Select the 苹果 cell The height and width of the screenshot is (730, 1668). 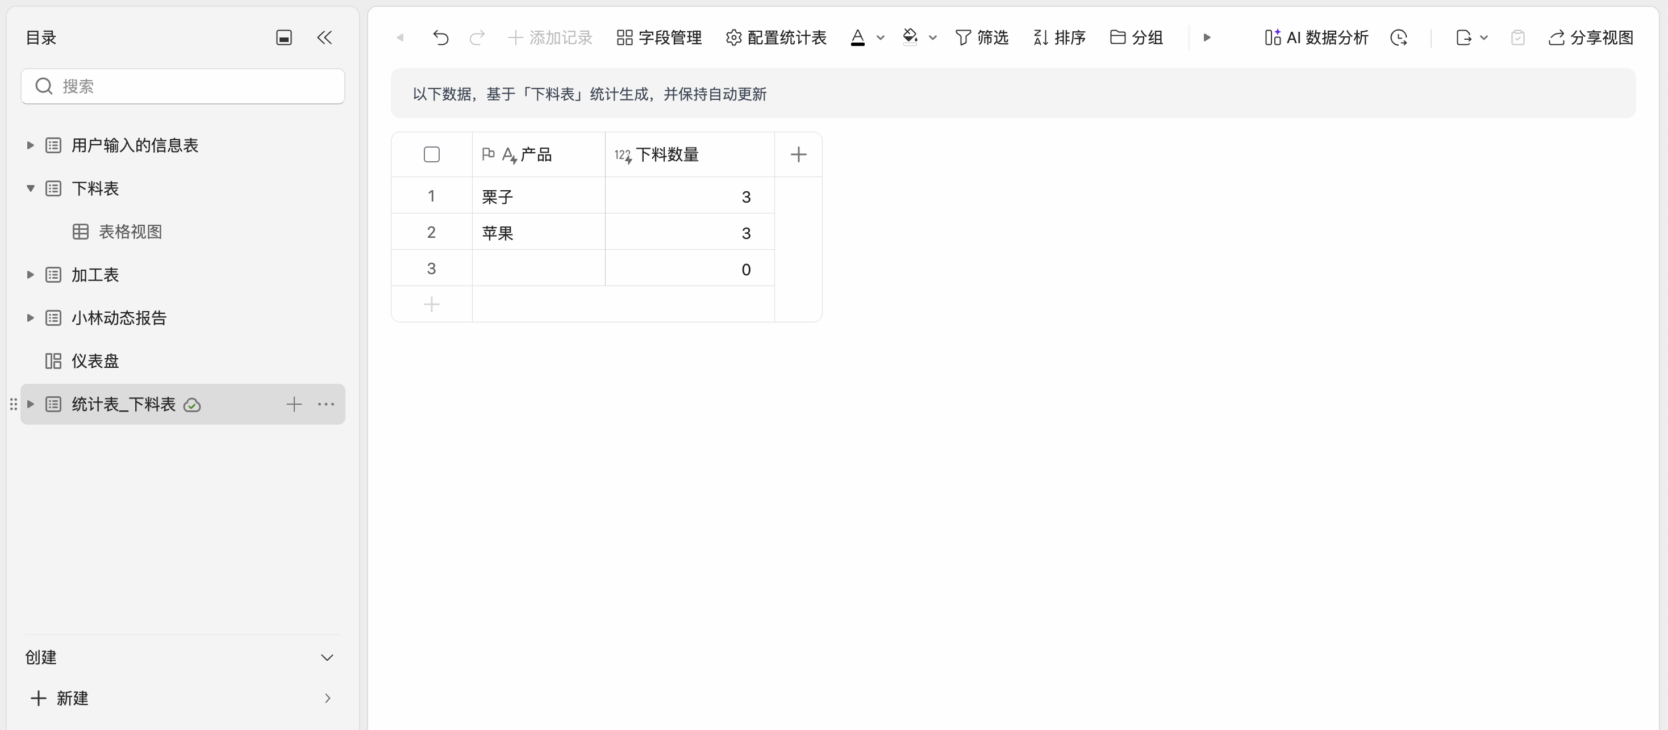(539, 232)
